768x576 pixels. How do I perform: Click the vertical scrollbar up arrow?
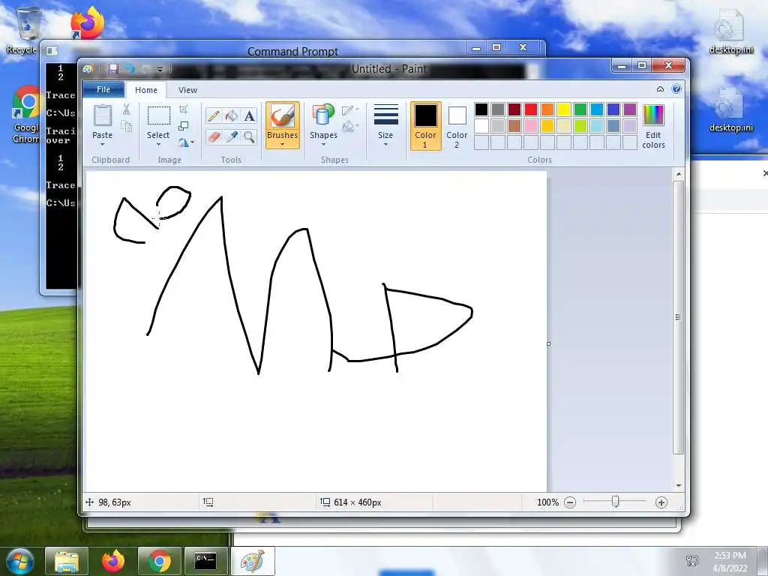[x=678, y=174]
